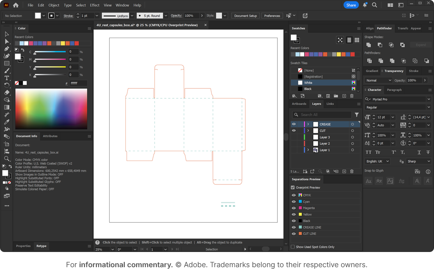Select the Selection tool arrow
Viewport: 434px width, 269px height.
(x=7, y=34)
